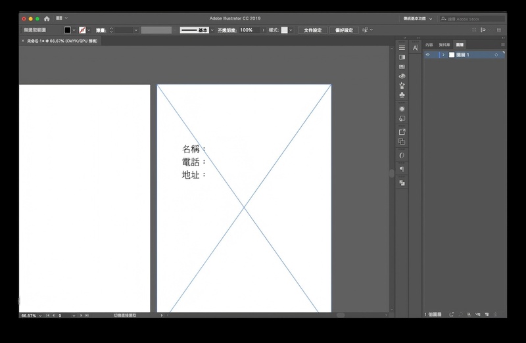Click the Adobe Stock search magnifier icon

point(443,19)
